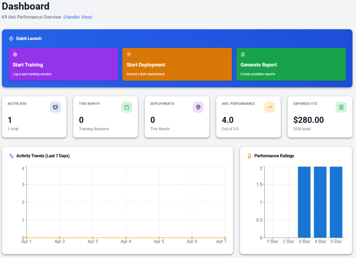The height and width of the screenshot is (258, 356).
Task: Click the document icon on Generate Report card
Action: coord(243,55)
